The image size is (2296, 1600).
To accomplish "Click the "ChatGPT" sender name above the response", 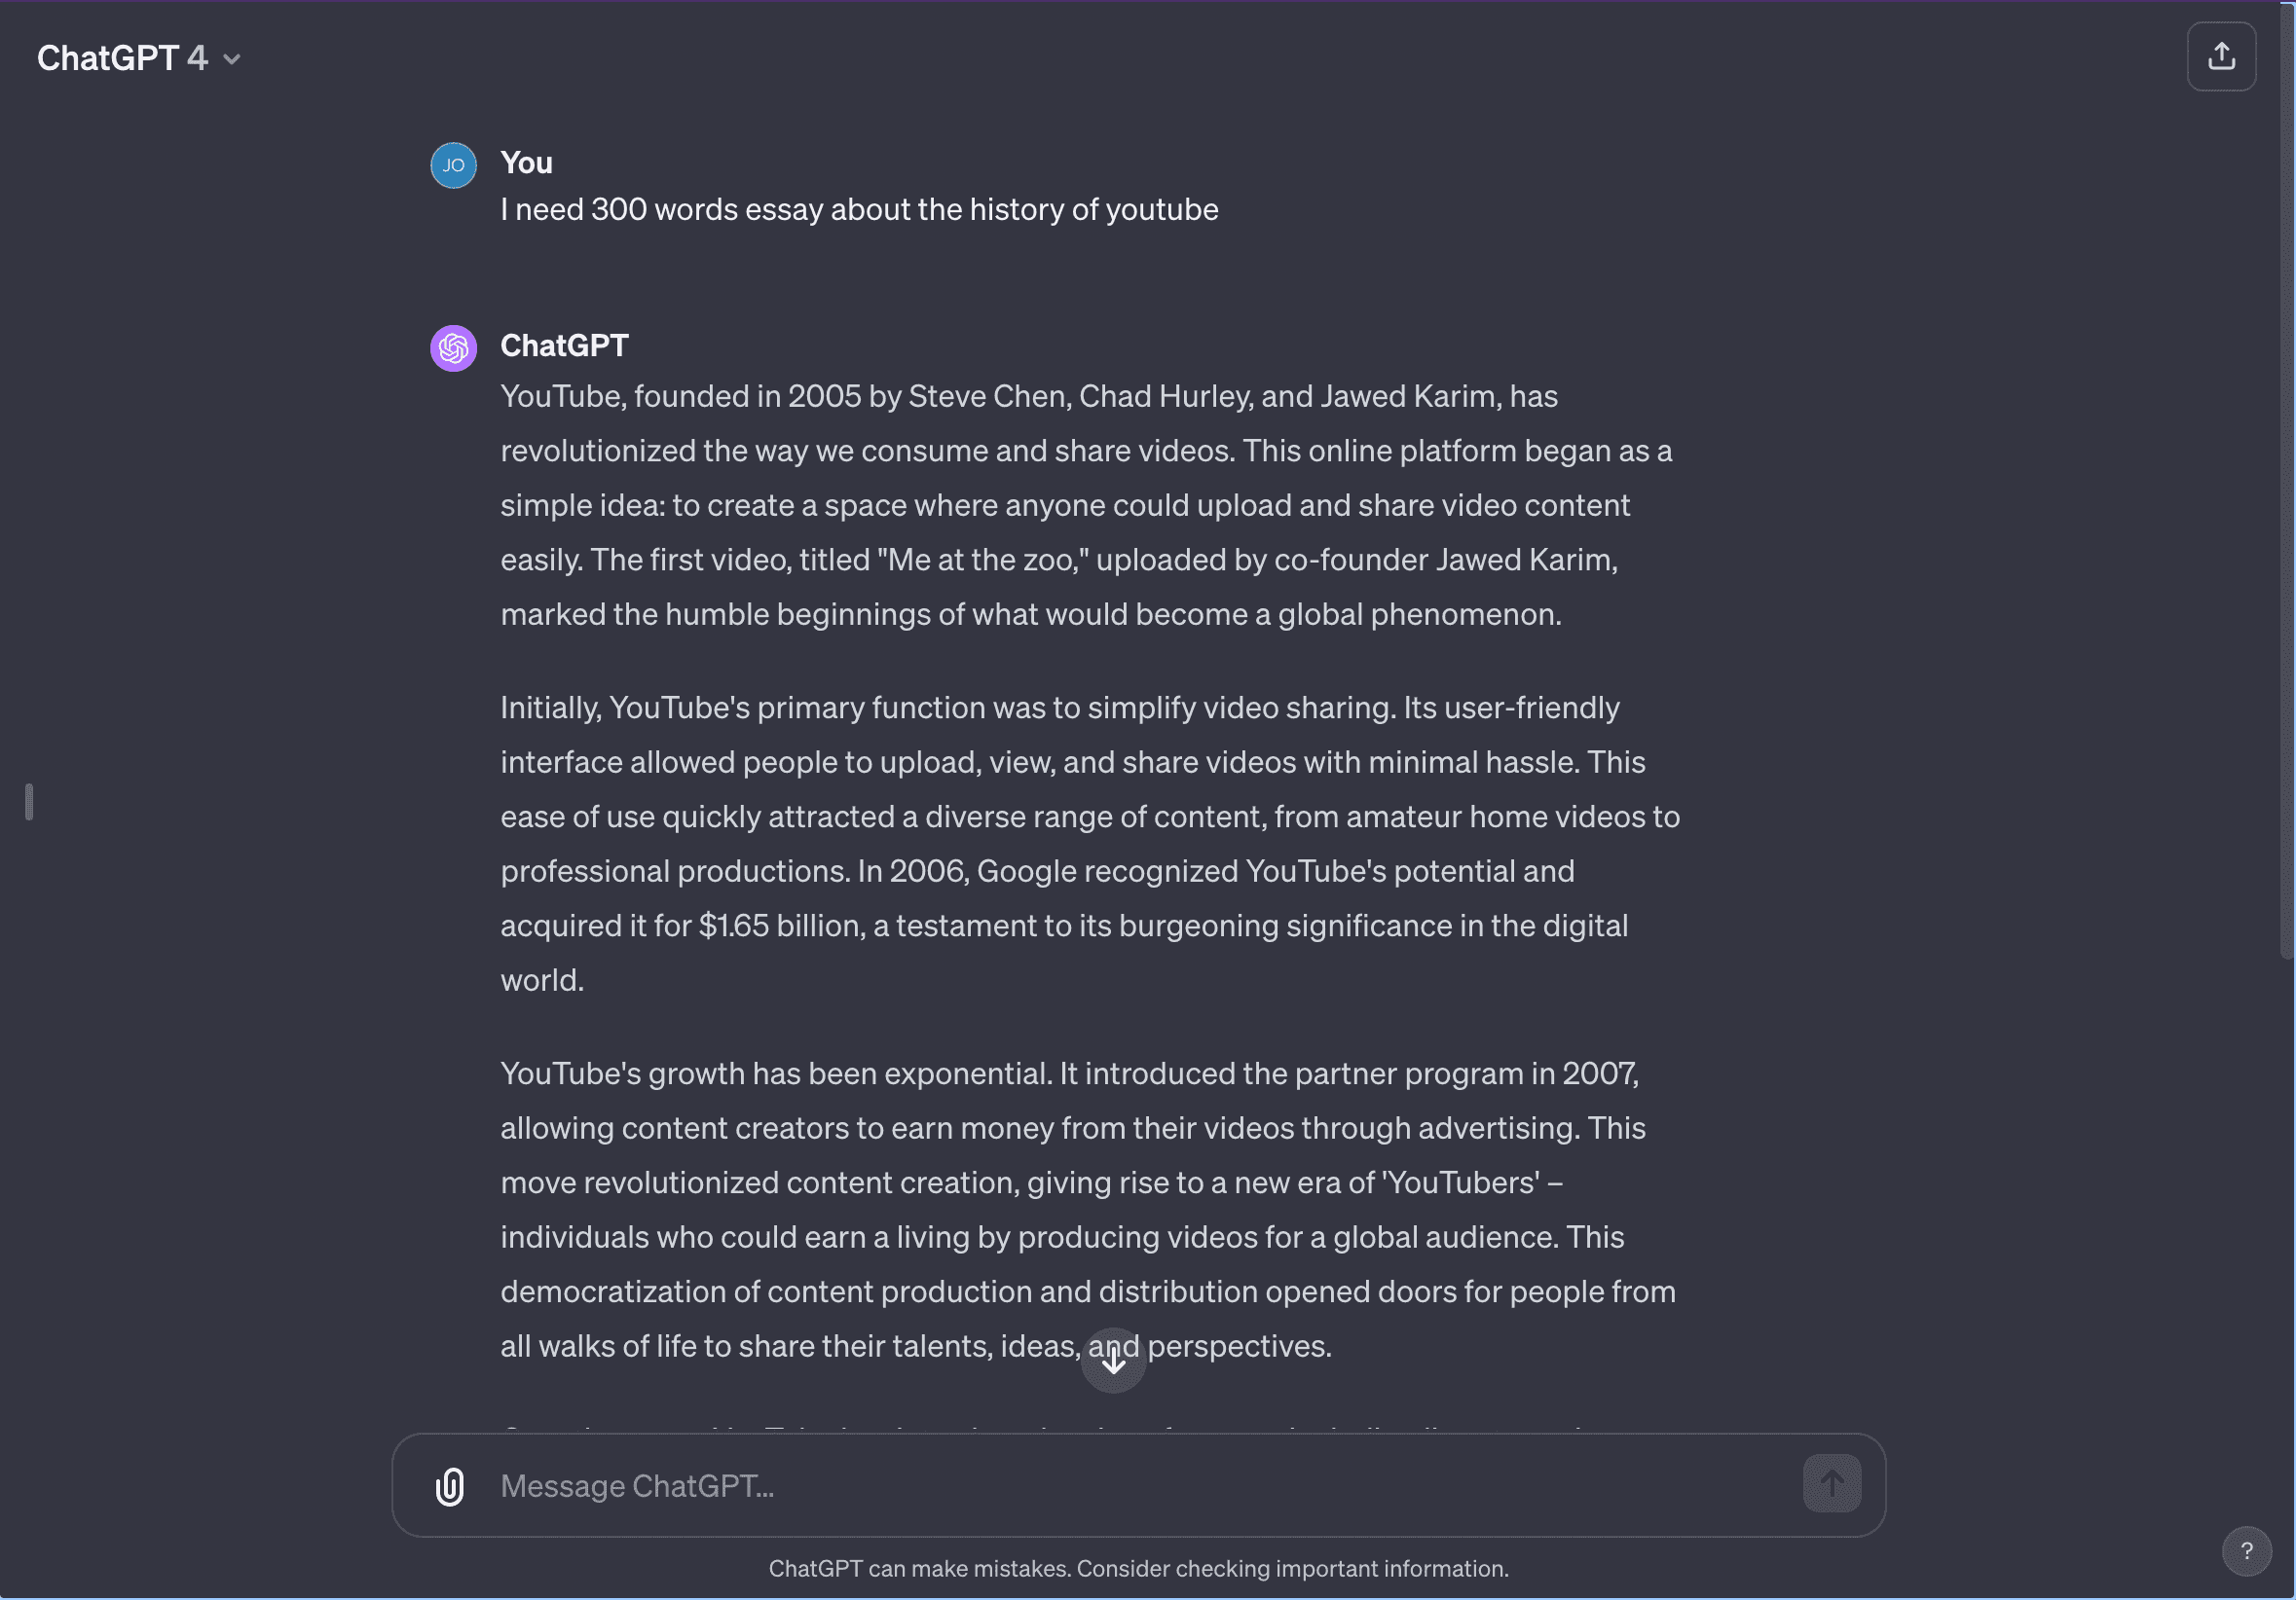I will [x=564, y=345].
